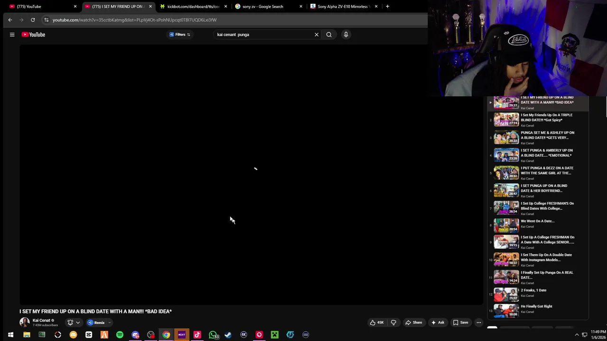
Task: Open Kai Cenat channel avatar
Action: coord(24,323)
